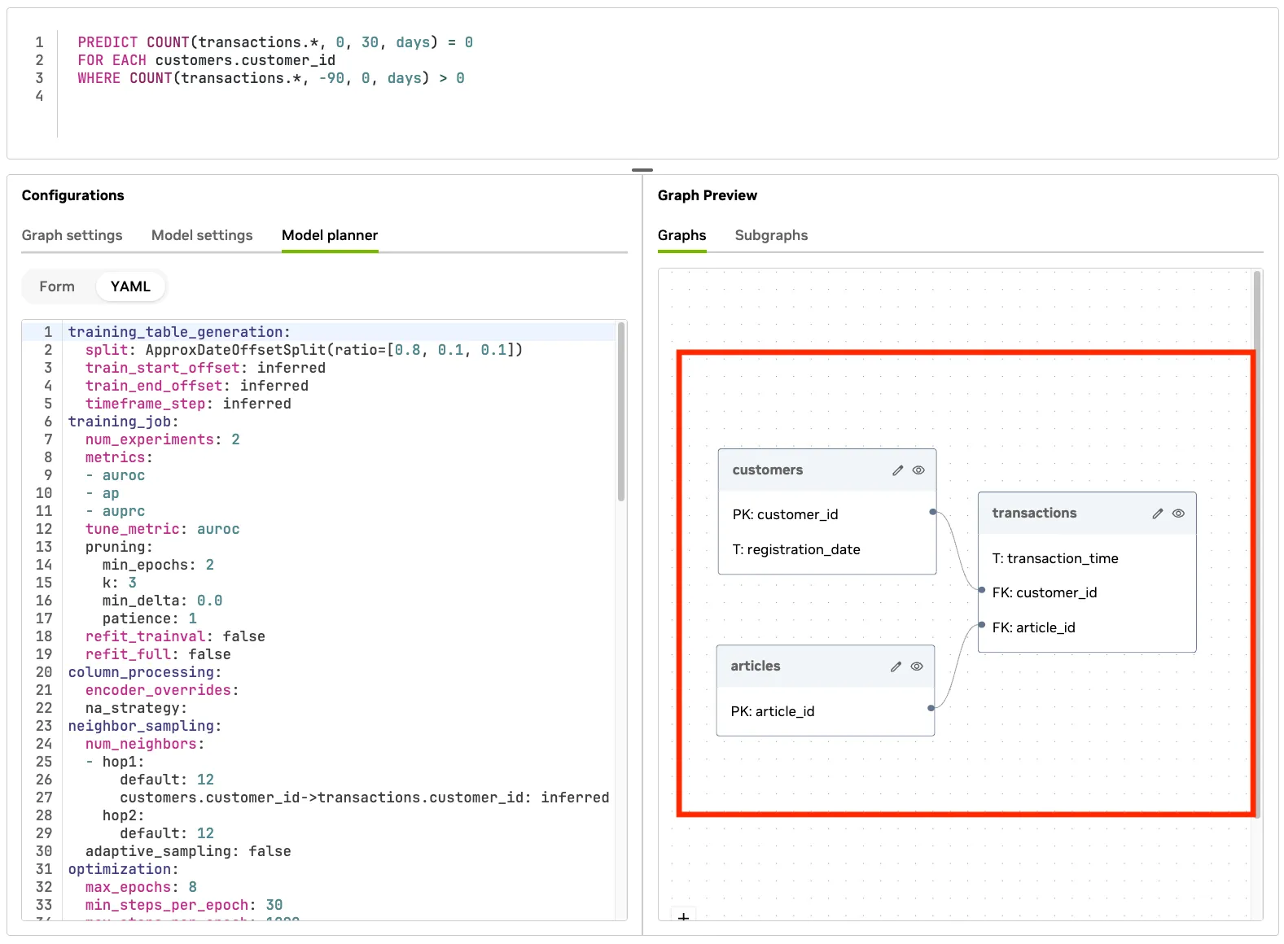Click the 'FOR EACH customers.customer_id' line
Viewport: 1284px width, 944px height.
click(x=206, y=60)
